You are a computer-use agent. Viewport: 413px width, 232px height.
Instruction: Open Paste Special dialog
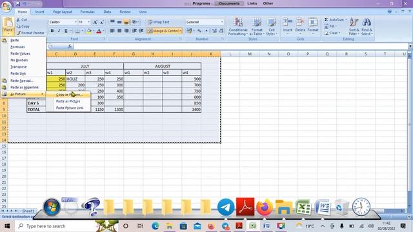[24, 81]
